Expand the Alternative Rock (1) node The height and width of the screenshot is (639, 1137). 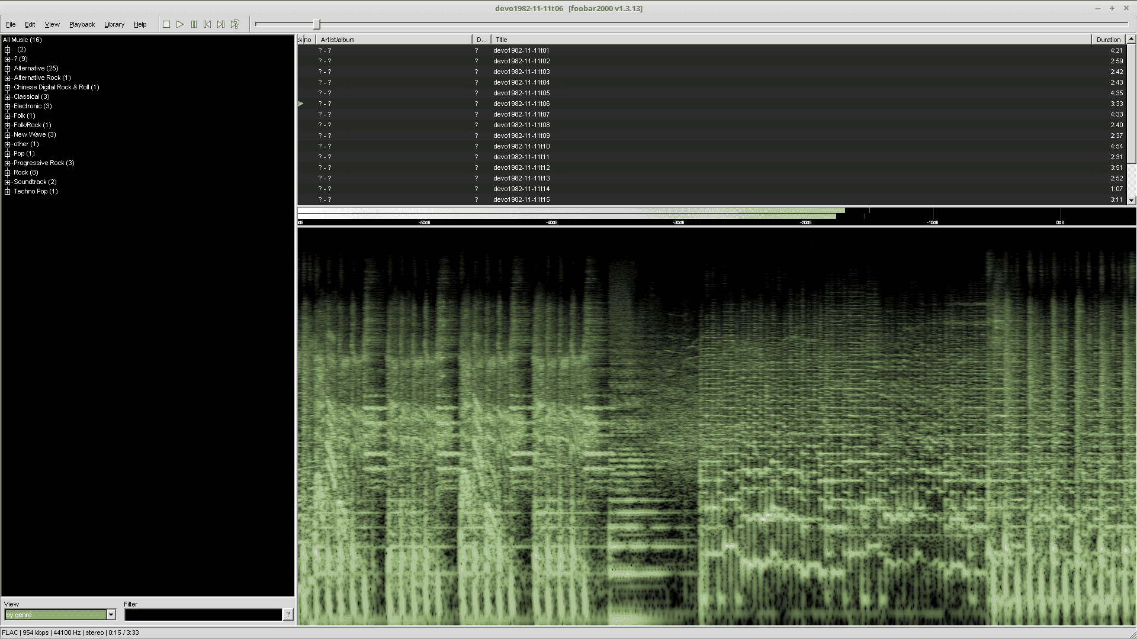8,78
